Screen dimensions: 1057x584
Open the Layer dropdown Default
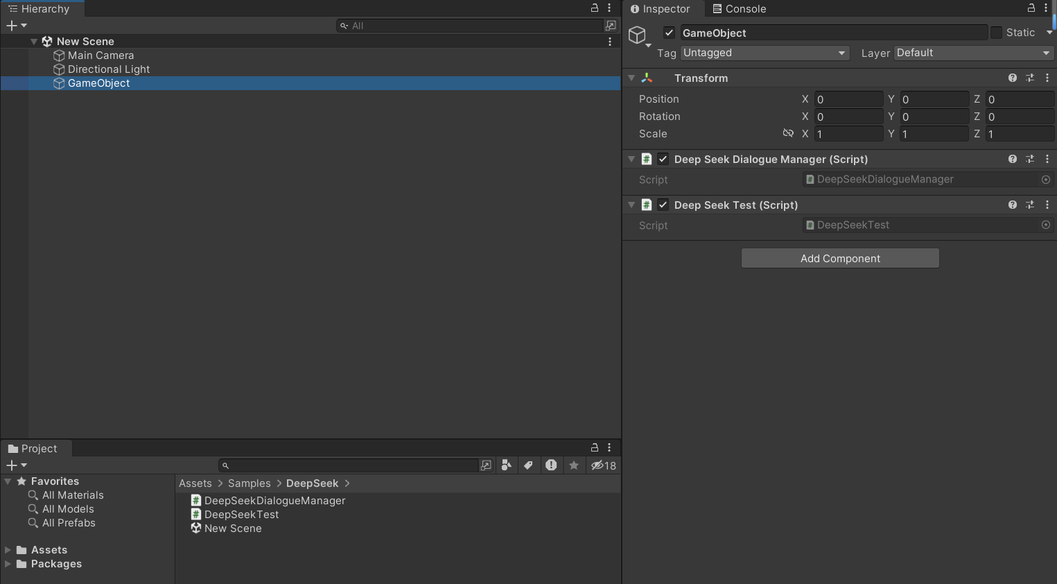974,53
